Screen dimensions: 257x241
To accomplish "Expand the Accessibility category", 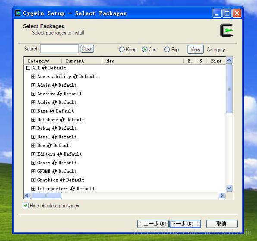I will point(33,76).
